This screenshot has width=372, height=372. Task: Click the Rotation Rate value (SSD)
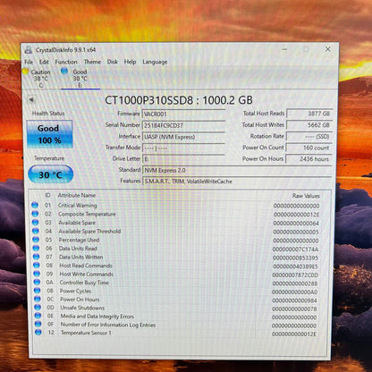(x=309, y=136)
